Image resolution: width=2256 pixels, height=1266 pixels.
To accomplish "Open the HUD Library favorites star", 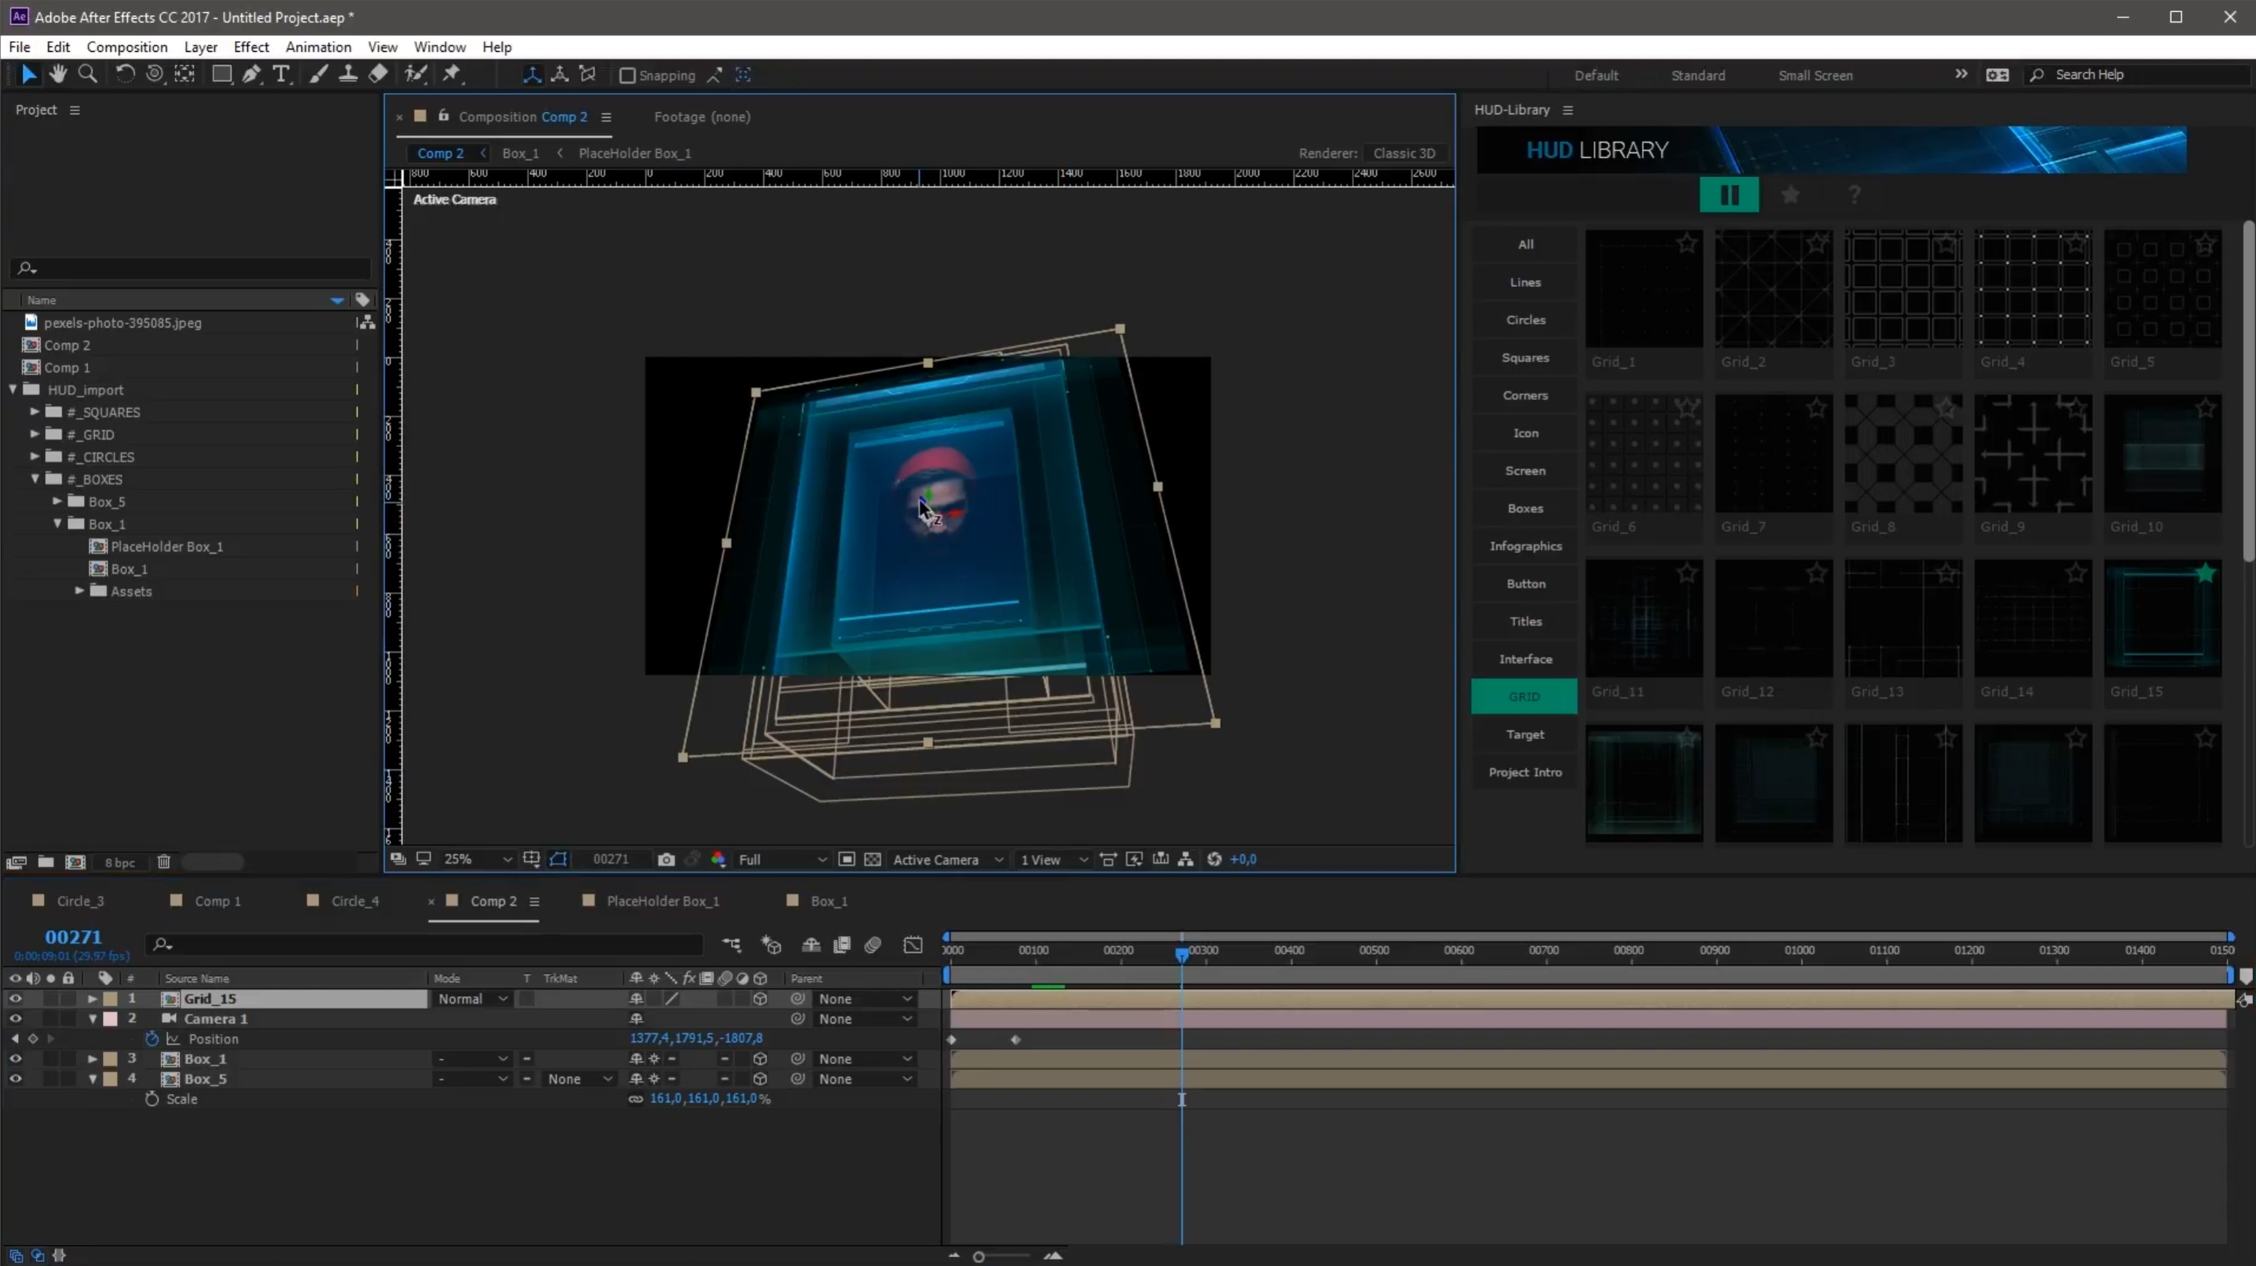I will point(1790,195).
